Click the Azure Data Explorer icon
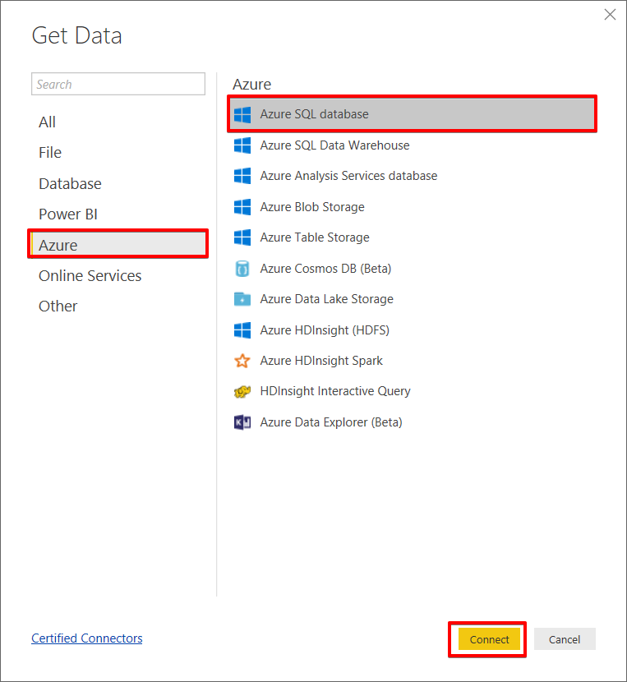This screenshot has height=682, width=627. click(242, 422)
